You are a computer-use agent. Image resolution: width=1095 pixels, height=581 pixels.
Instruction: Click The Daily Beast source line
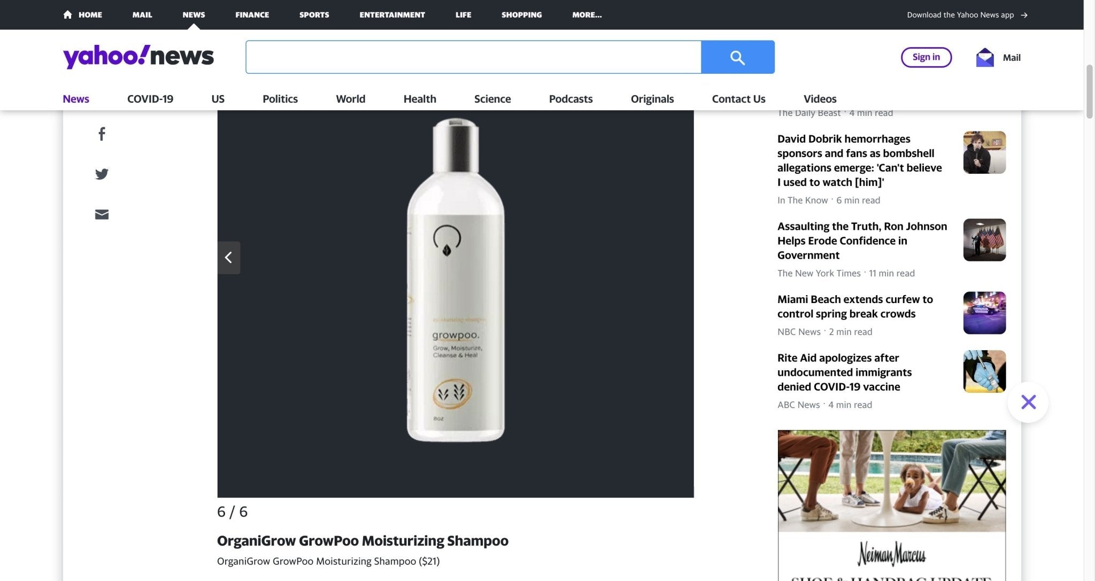(835, 113)
